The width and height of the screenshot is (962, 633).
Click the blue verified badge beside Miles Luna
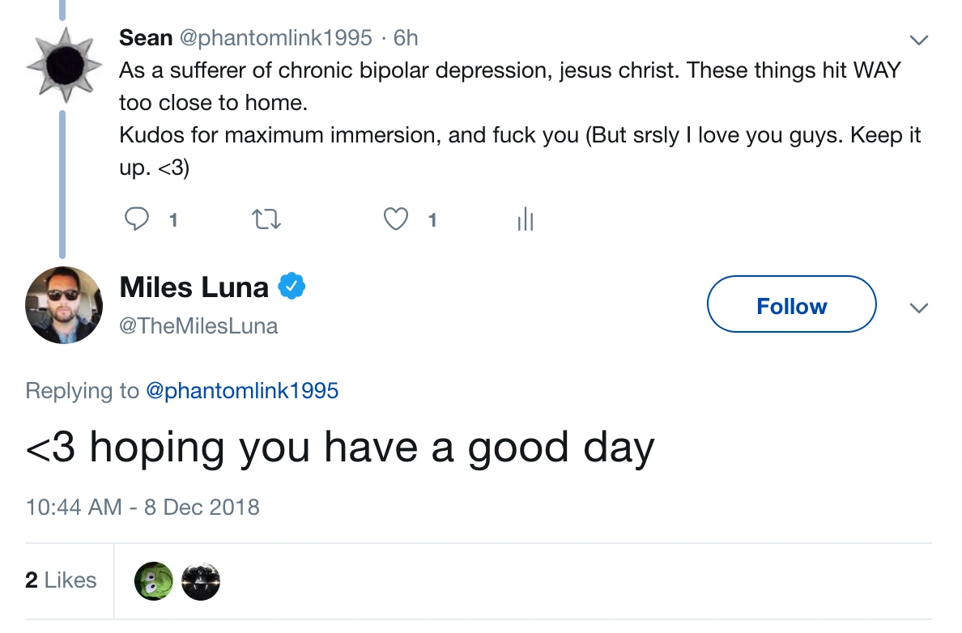pos(292,287)
